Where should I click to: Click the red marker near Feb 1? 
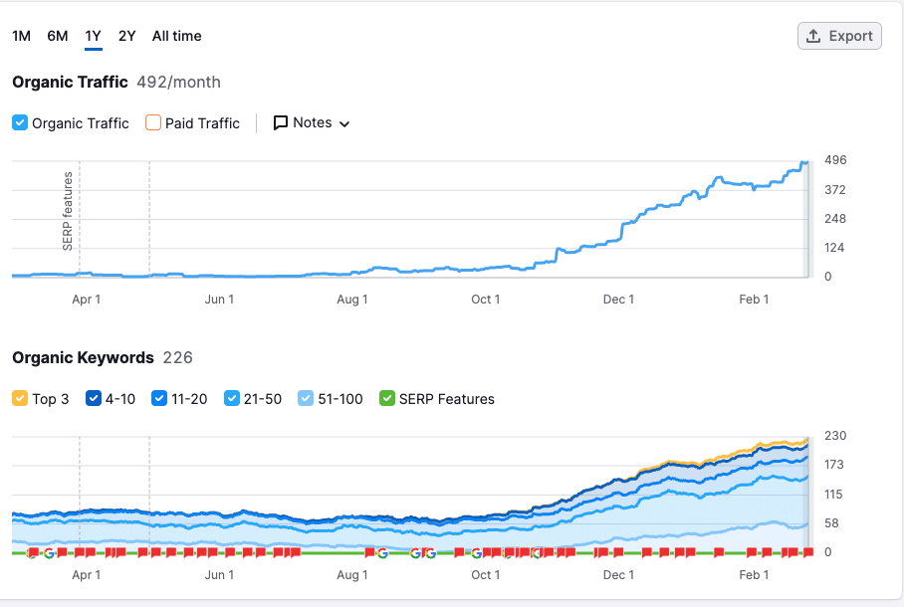tap(754, 549)
